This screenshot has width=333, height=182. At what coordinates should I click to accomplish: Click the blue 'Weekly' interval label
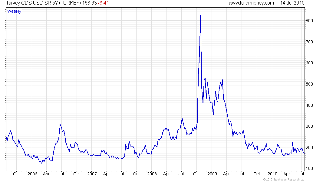(14, 11)
